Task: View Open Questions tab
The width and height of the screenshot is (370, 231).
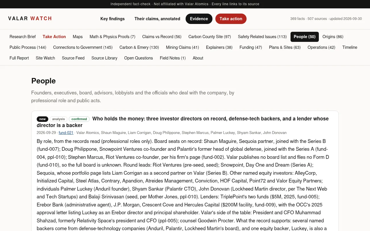Action: click(x=138, y=58)
